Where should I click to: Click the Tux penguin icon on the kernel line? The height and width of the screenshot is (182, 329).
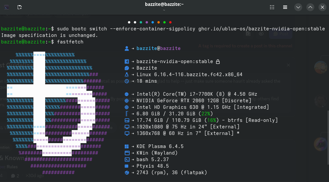pyautogui.click(x=126, y=74)
